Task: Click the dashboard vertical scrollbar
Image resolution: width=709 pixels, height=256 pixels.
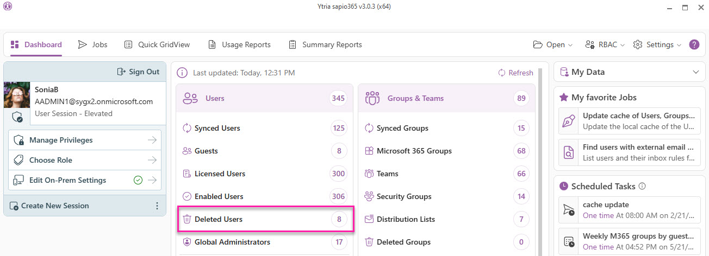Action: coord(540,163)
